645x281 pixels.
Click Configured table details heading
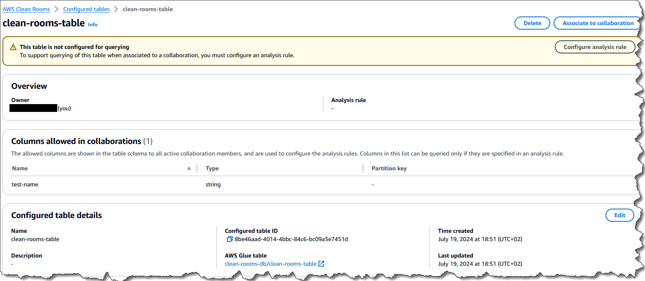(x=56, y=215)
